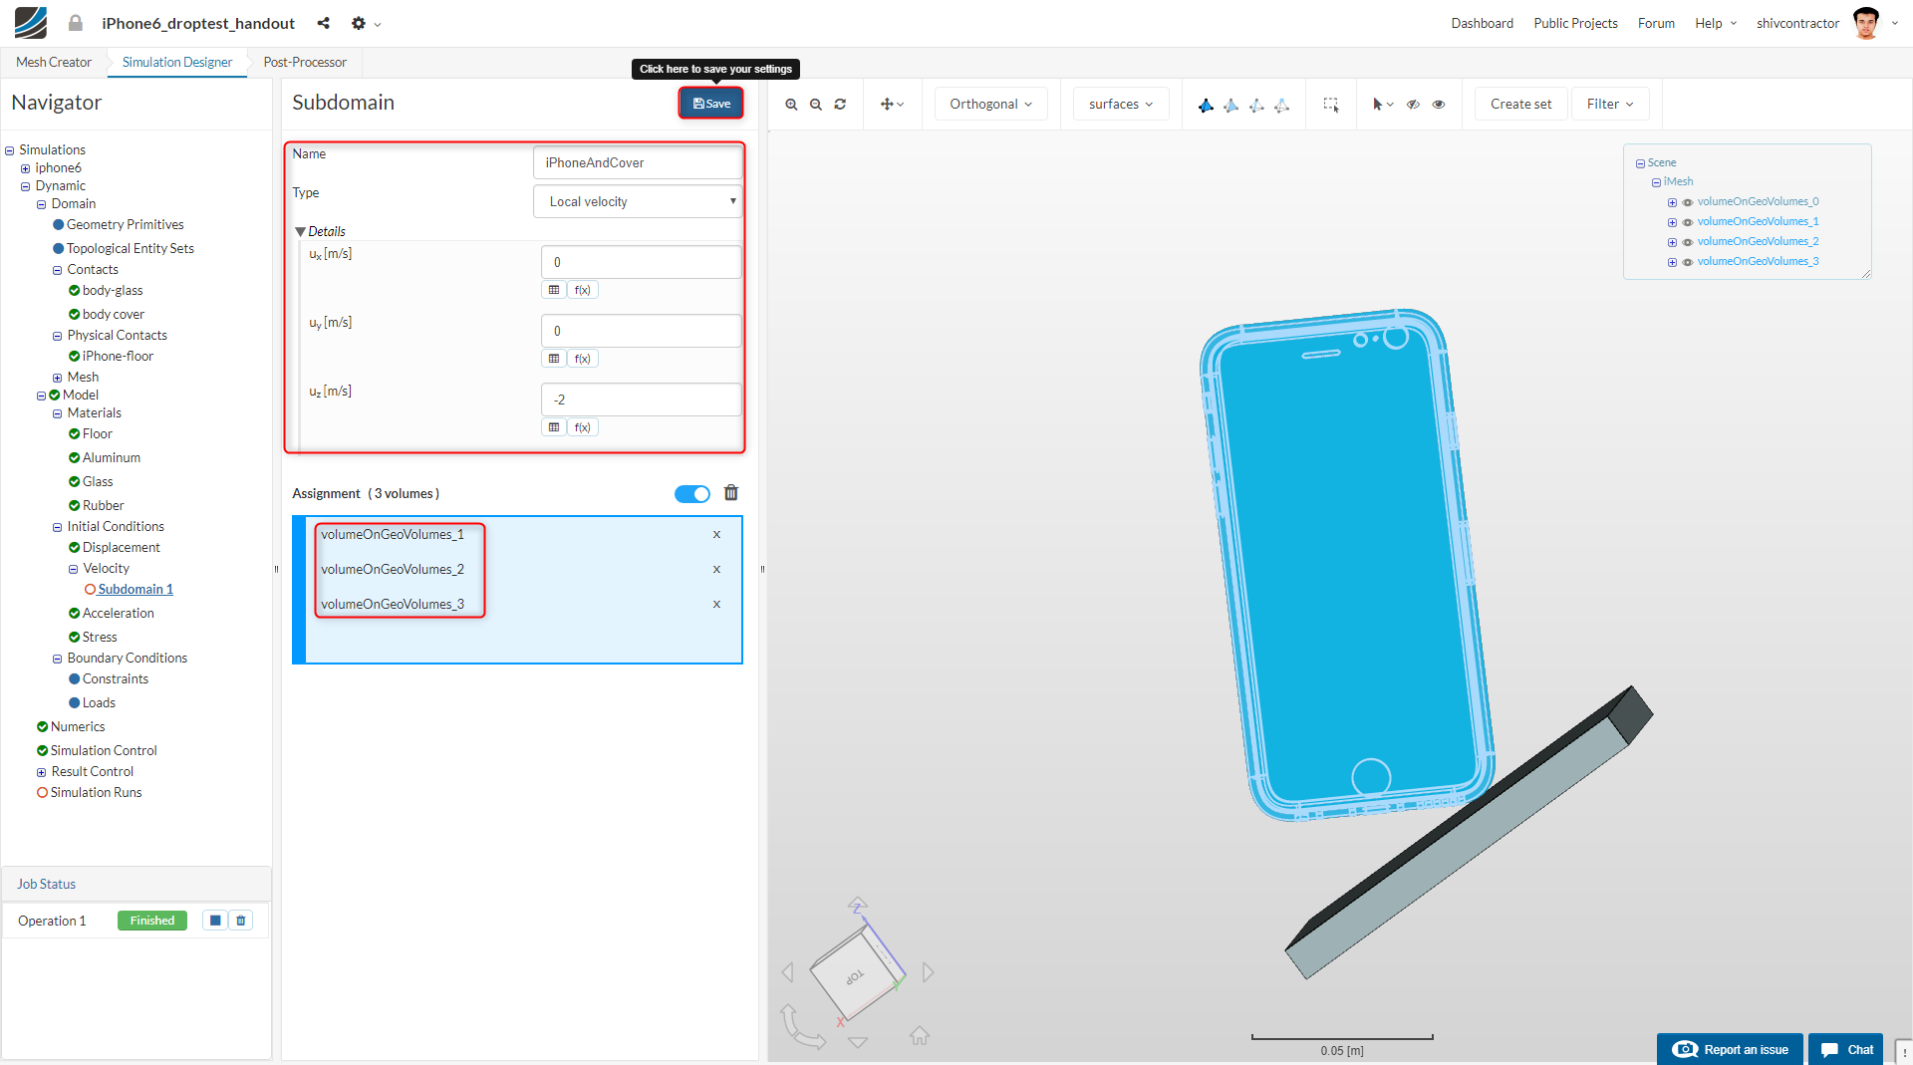Screen dimensions: 1913x1065
Task: Open formula f(x) input for ux
Action: (583, 290)
